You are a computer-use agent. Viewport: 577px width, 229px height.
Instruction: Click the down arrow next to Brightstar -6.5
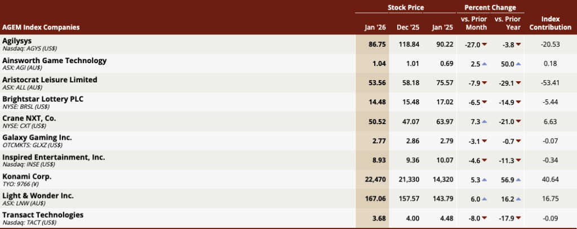pyautogui.click(x=484, y=102)
